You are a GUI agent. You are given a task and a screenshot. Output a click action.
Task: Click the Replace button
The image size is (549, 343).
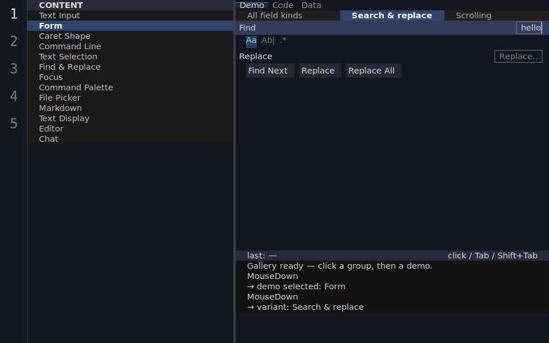point(320,71)
